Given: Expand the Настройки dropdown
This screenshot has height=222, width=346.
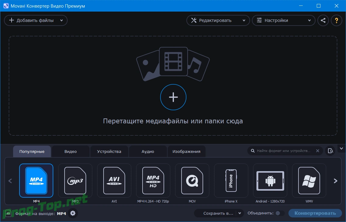Looking at the screenshot, I should tap(284, 20).
